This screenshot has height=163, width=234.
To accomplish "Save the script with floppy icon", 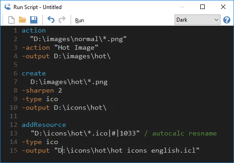I will pyautogui.click(x=34, y=20).
